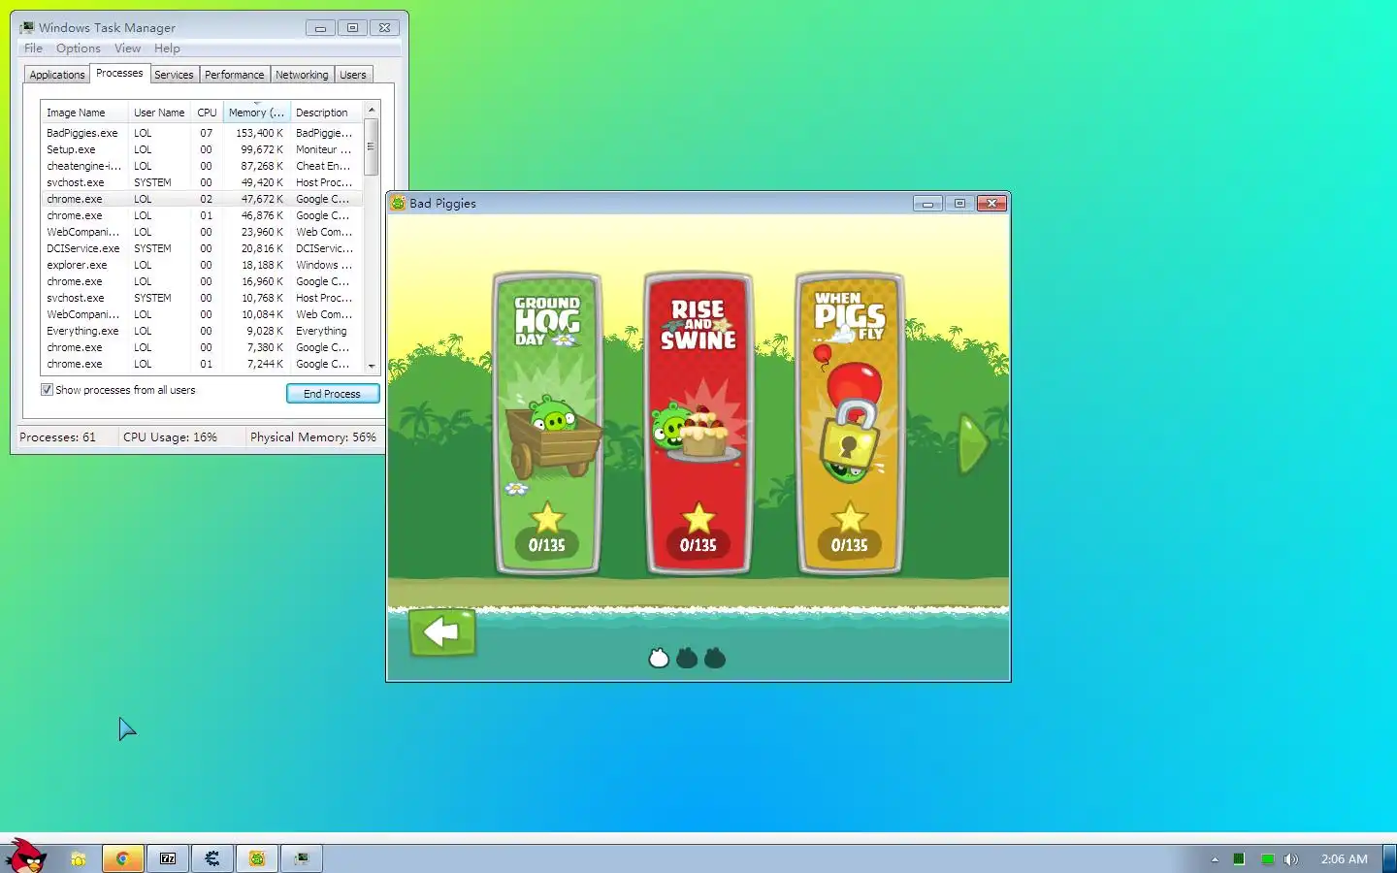1397x873 pixels.
Task: Click the process list scroll up arrow
Action: pyautogui.click(x=372, y=110)
